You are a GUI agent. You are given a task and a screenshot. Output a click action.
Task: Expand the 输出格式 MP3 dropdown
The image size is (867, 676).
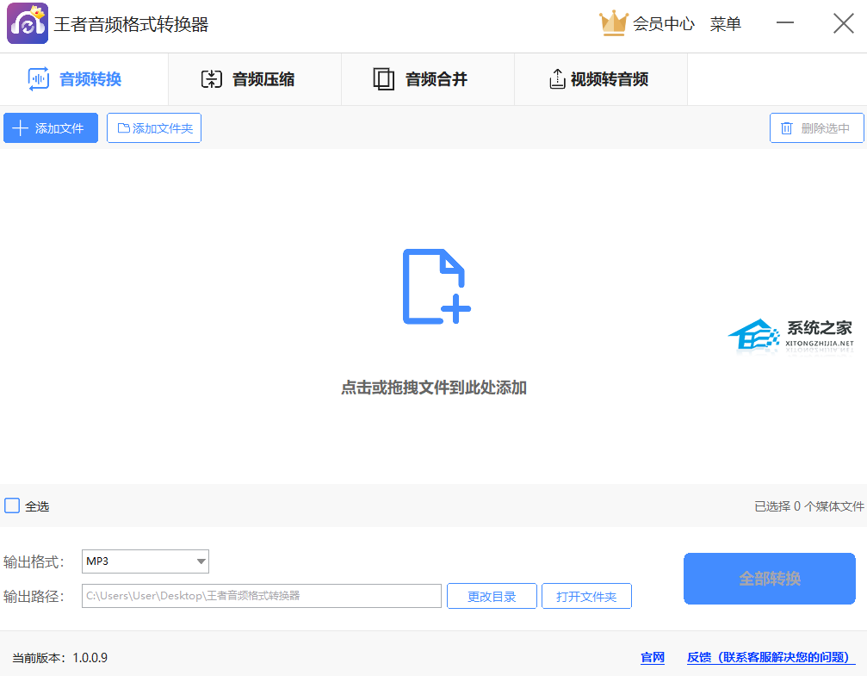tap(146, 561)
